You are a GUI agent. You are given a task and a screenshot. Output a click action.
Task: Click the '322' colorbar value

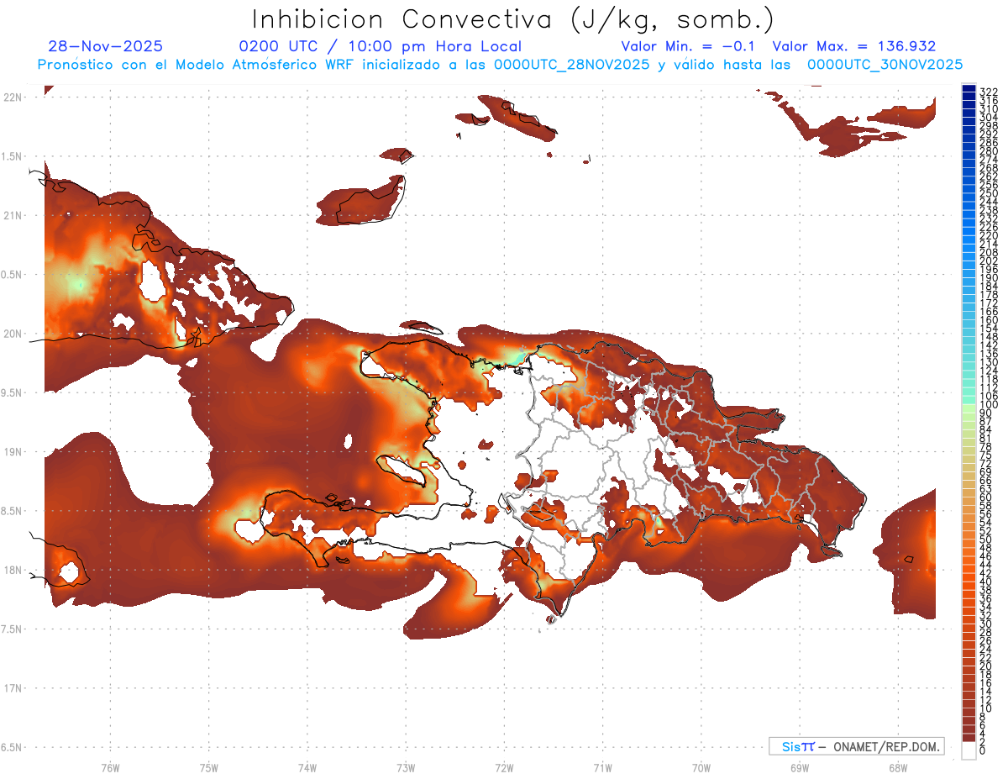989,92
